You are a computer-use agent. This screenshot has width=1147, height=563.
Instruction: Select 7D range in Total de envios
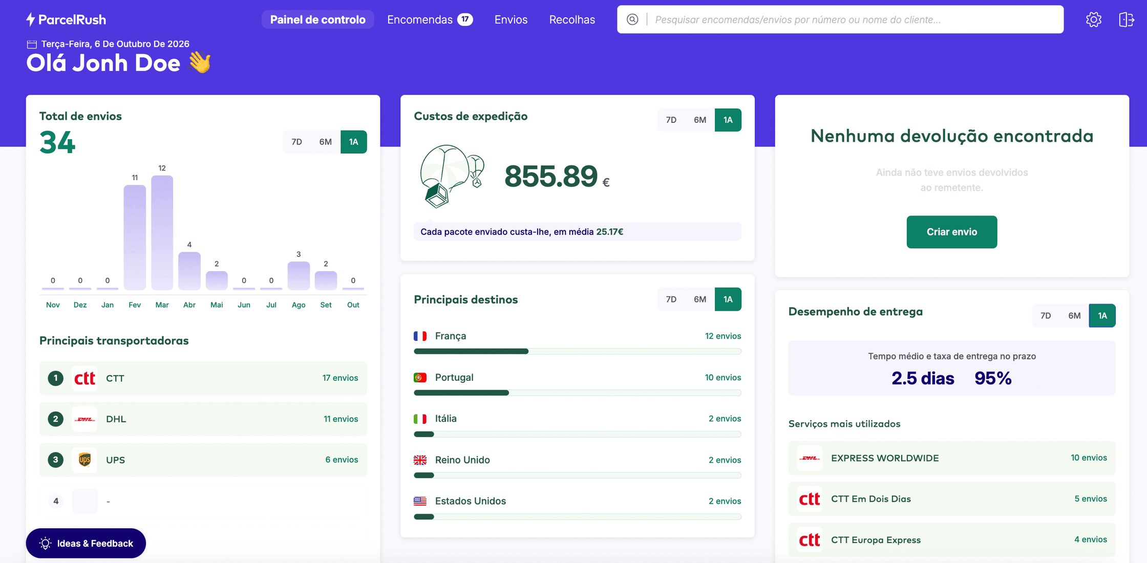297,142
